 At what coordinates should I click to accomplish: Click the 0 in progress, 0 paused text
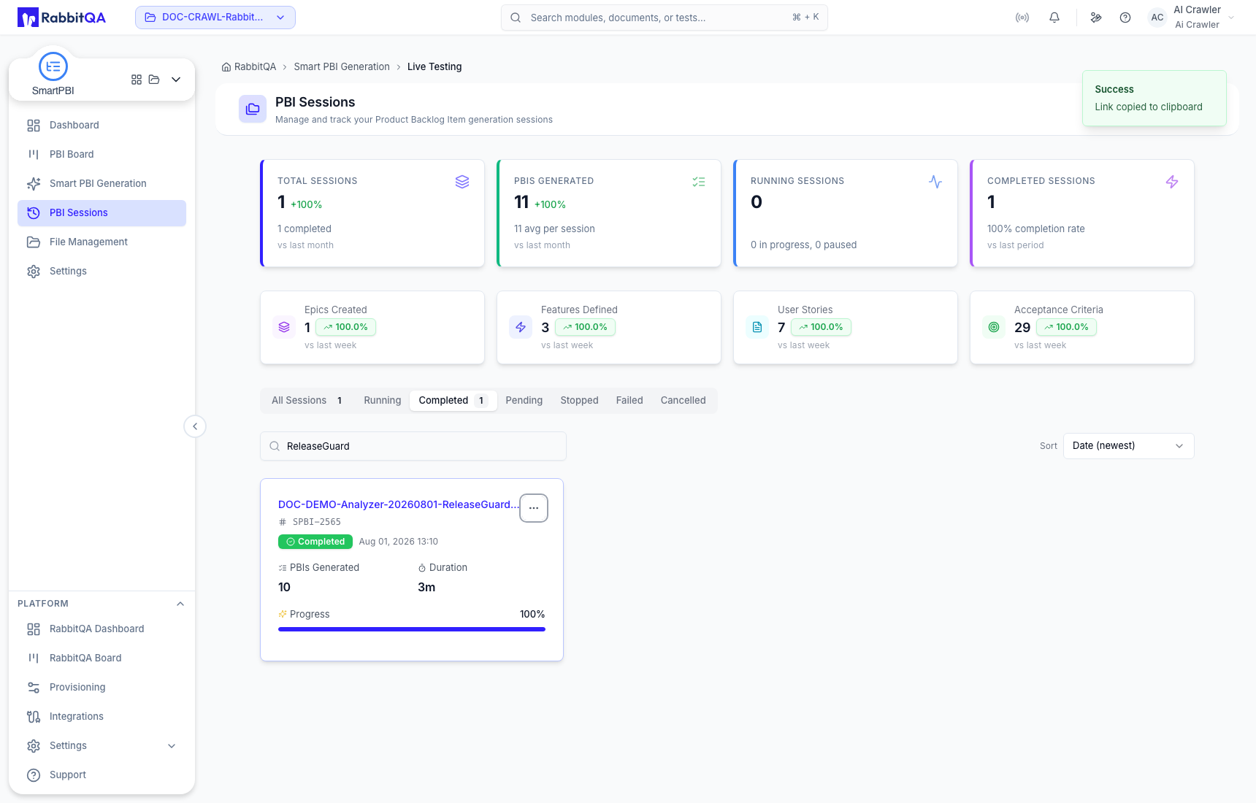[x=804, y=245]
